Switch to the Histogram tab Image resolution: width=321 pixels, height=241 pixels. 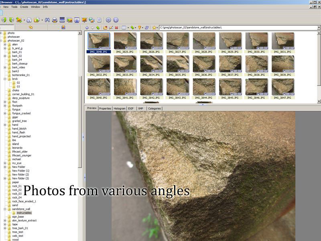pos(119,108)
